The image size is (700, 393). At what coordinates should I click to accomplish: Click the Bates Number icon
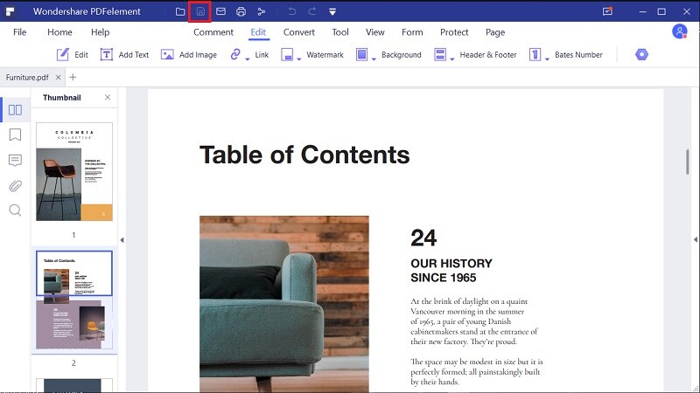click(535, 55)
